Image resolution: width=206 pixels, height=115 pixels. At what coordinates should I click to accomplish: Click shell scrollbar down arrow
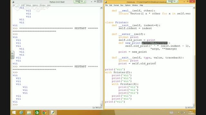(x=101, y=105)
